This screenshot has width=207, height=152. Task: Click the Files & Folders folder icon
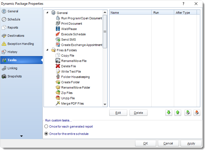[53, 50]
